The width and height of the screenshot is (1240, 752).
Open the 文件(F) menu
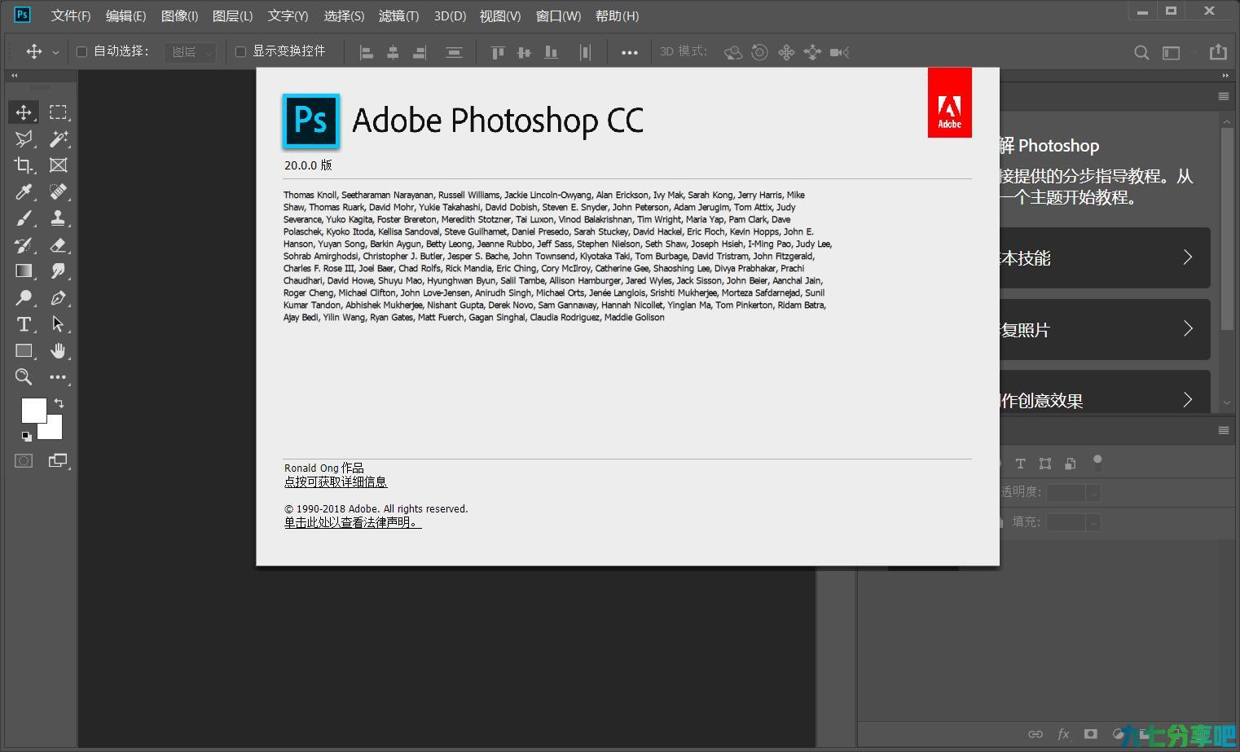pos(71,15)
